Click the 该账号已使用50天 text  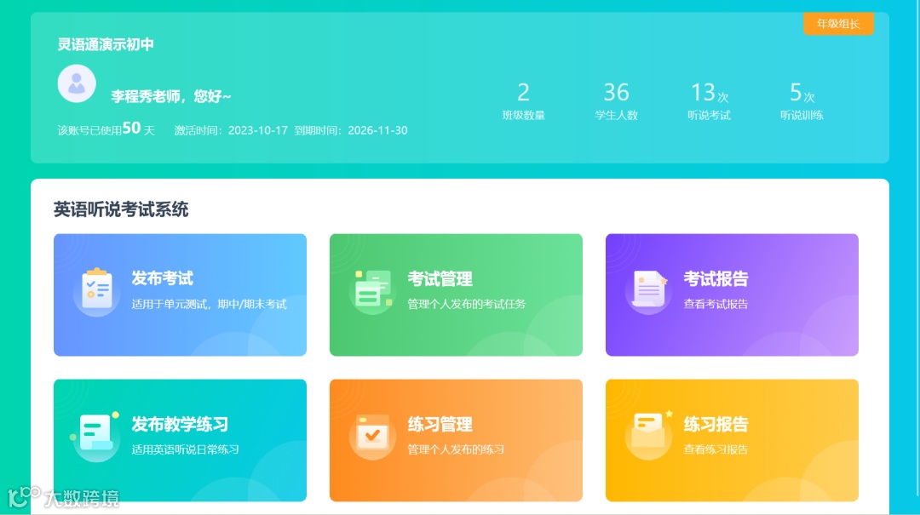click(106, 129)
